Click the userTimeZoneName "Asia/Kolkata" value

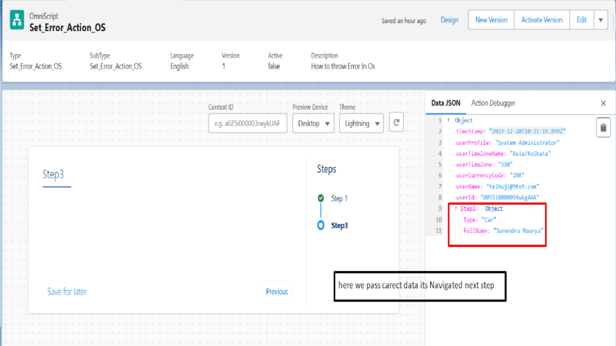[531, 154]
